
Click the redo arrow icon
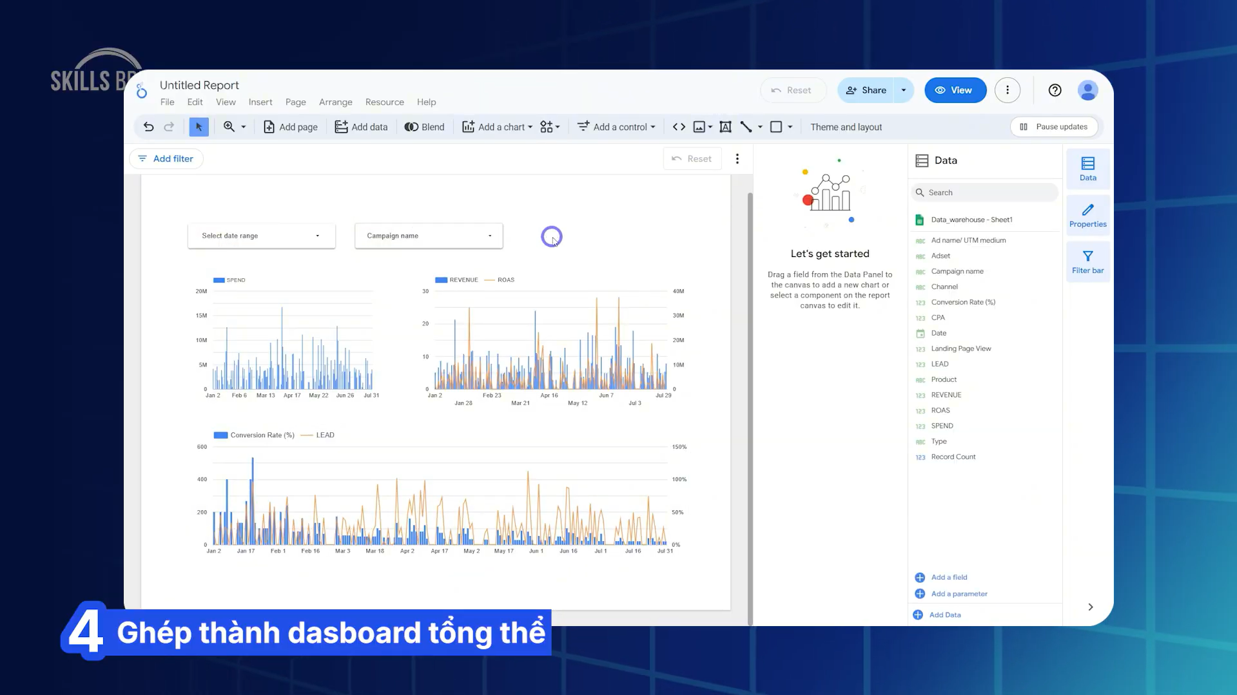pos(169,127)
